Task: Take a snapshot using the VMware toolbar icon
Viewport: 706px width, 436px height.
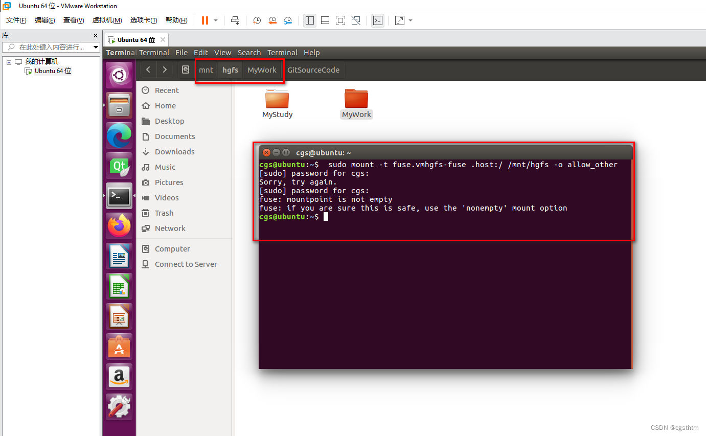Action: point(256,20)
